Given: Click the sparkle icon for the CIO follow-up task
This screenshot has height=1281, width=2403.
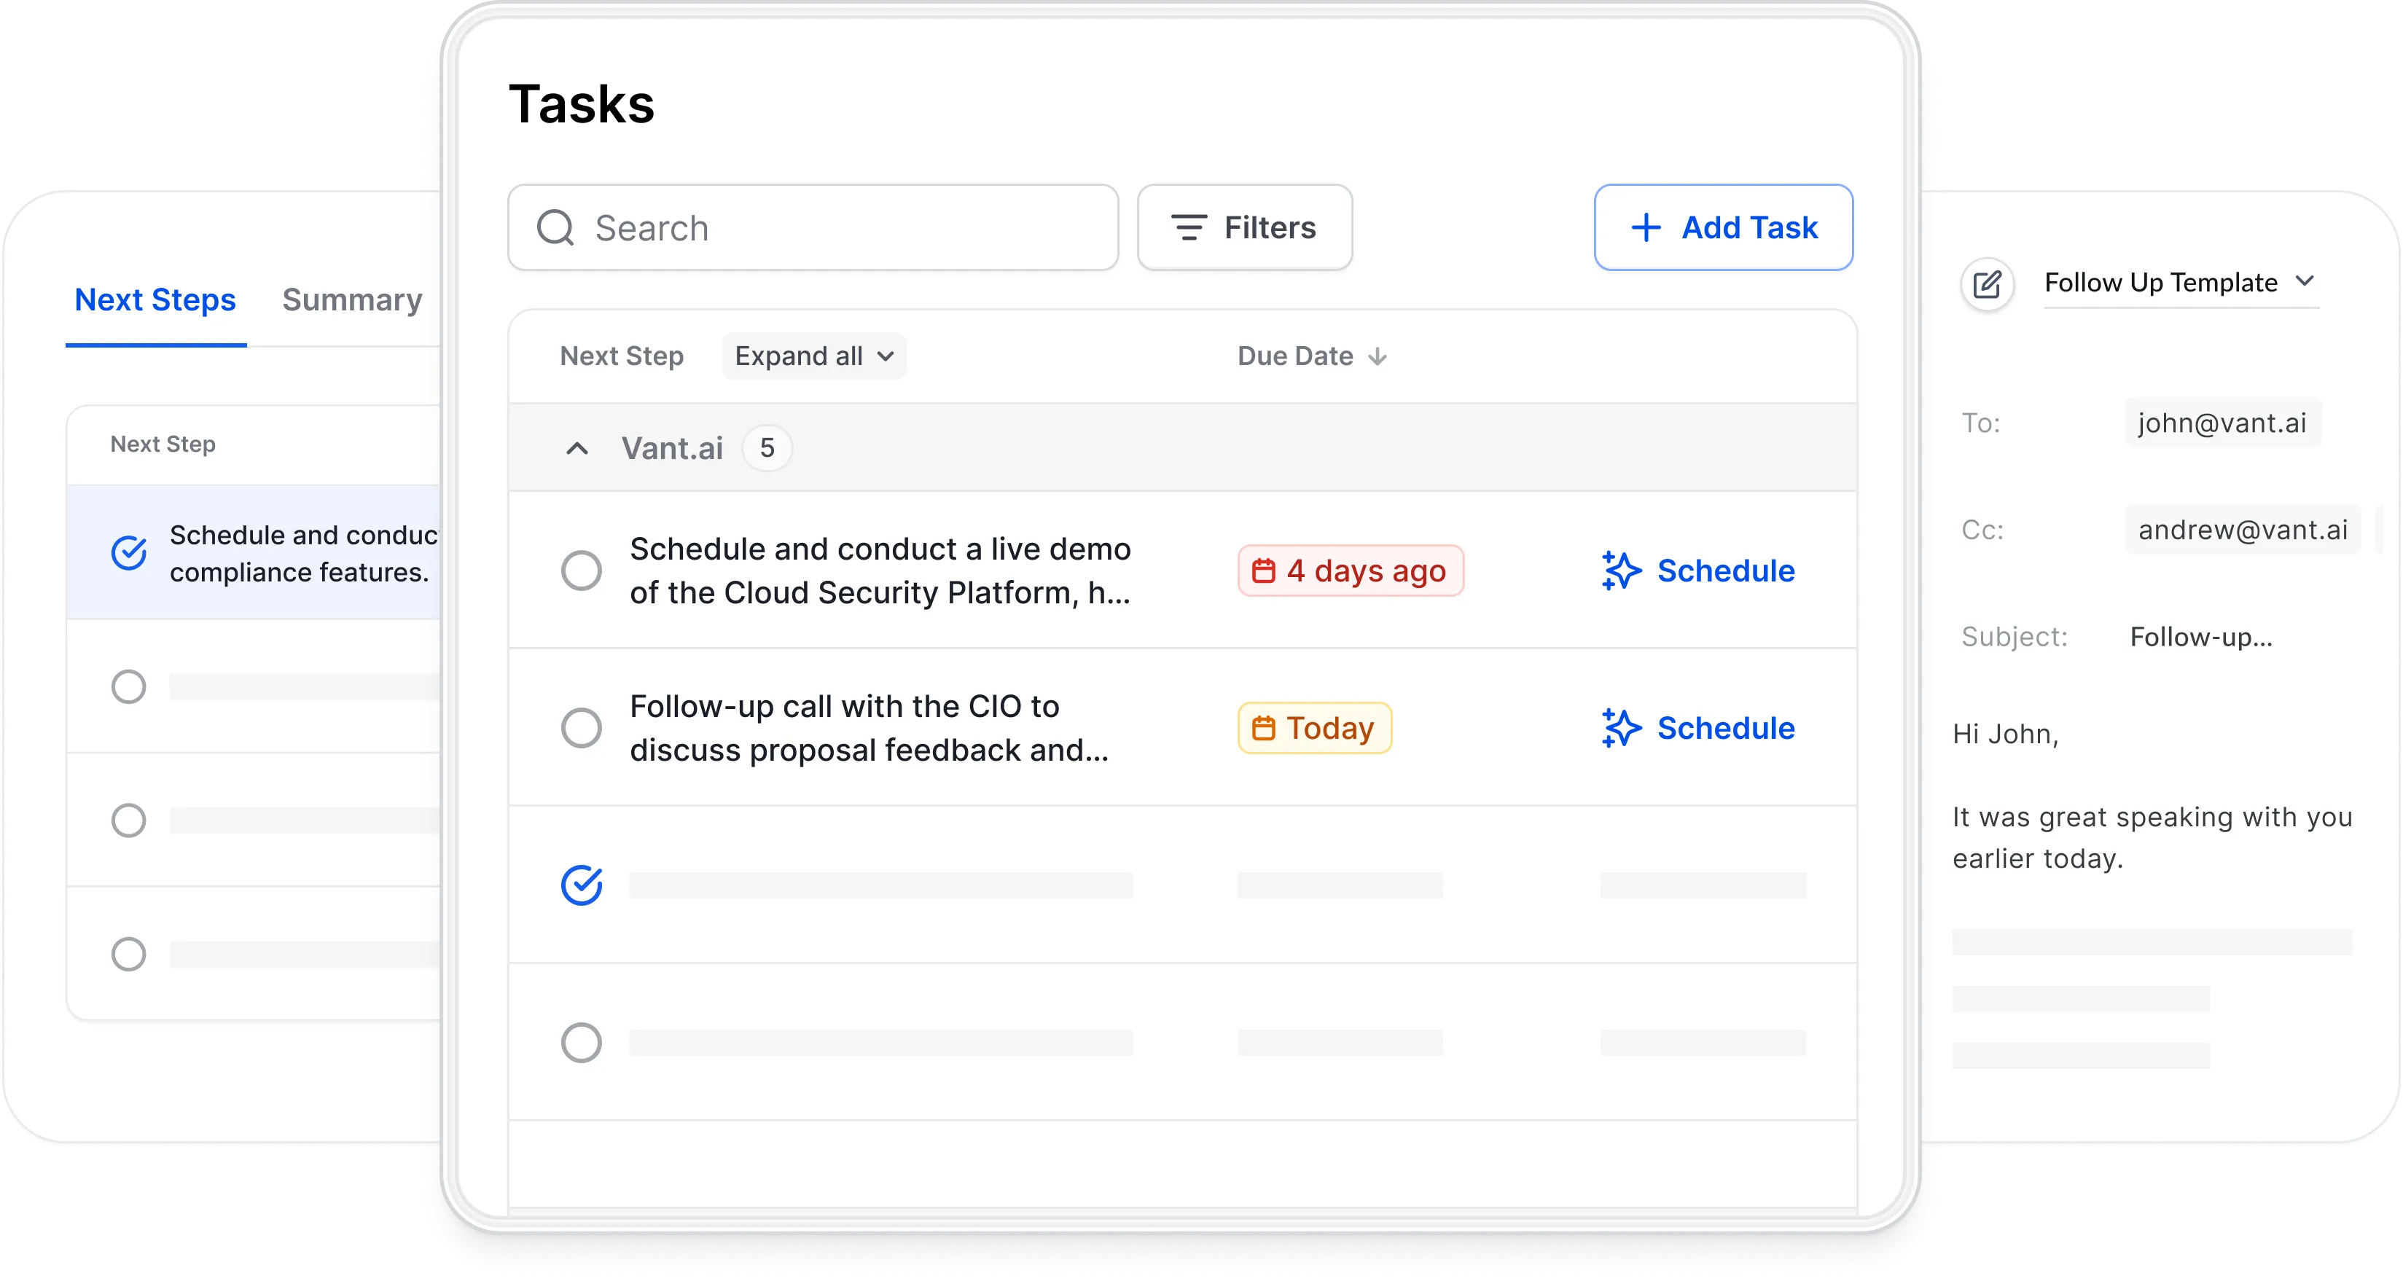Looking at the screenshot, I should [x=1621, y=728].
